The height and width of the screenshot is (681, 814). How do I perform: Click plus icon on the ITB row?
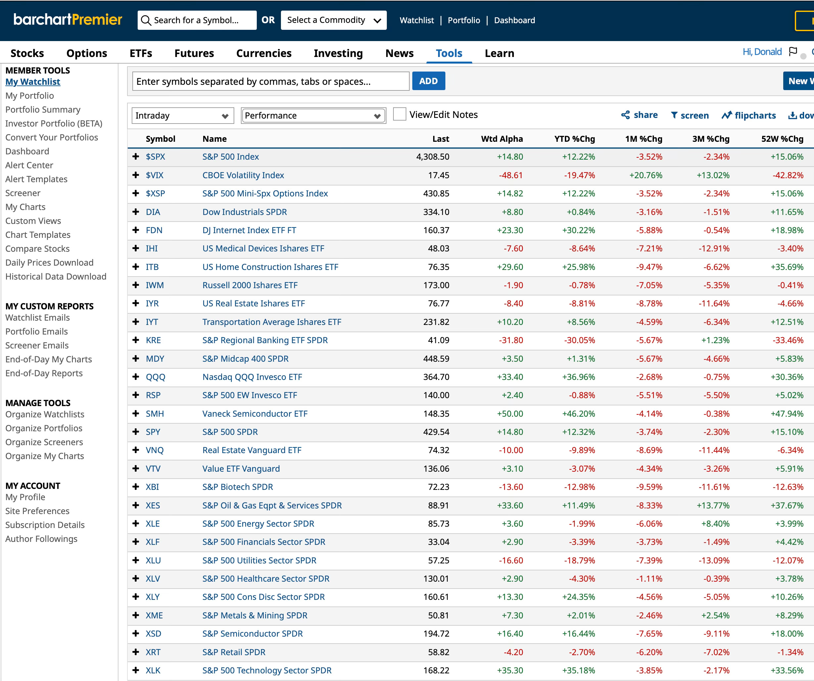[x=136, y=267]
